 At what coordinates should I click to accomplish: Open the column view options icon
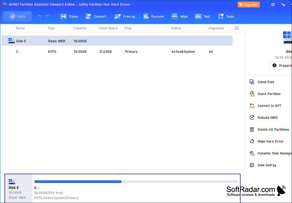[x=237, y=28]
